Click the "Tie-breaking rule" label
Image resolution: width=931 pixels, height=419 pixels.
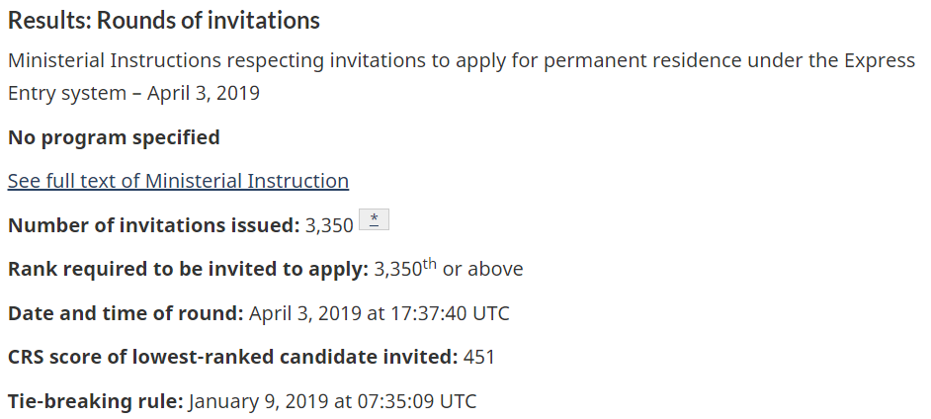coord(96,401)
